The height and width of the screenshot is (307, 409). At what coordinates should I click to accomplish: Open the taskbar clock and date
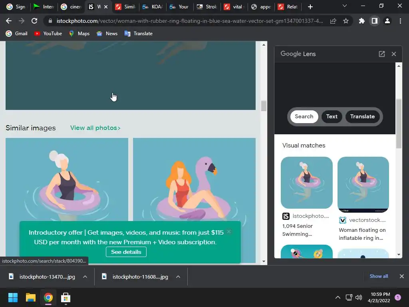(x=379, y=297)
